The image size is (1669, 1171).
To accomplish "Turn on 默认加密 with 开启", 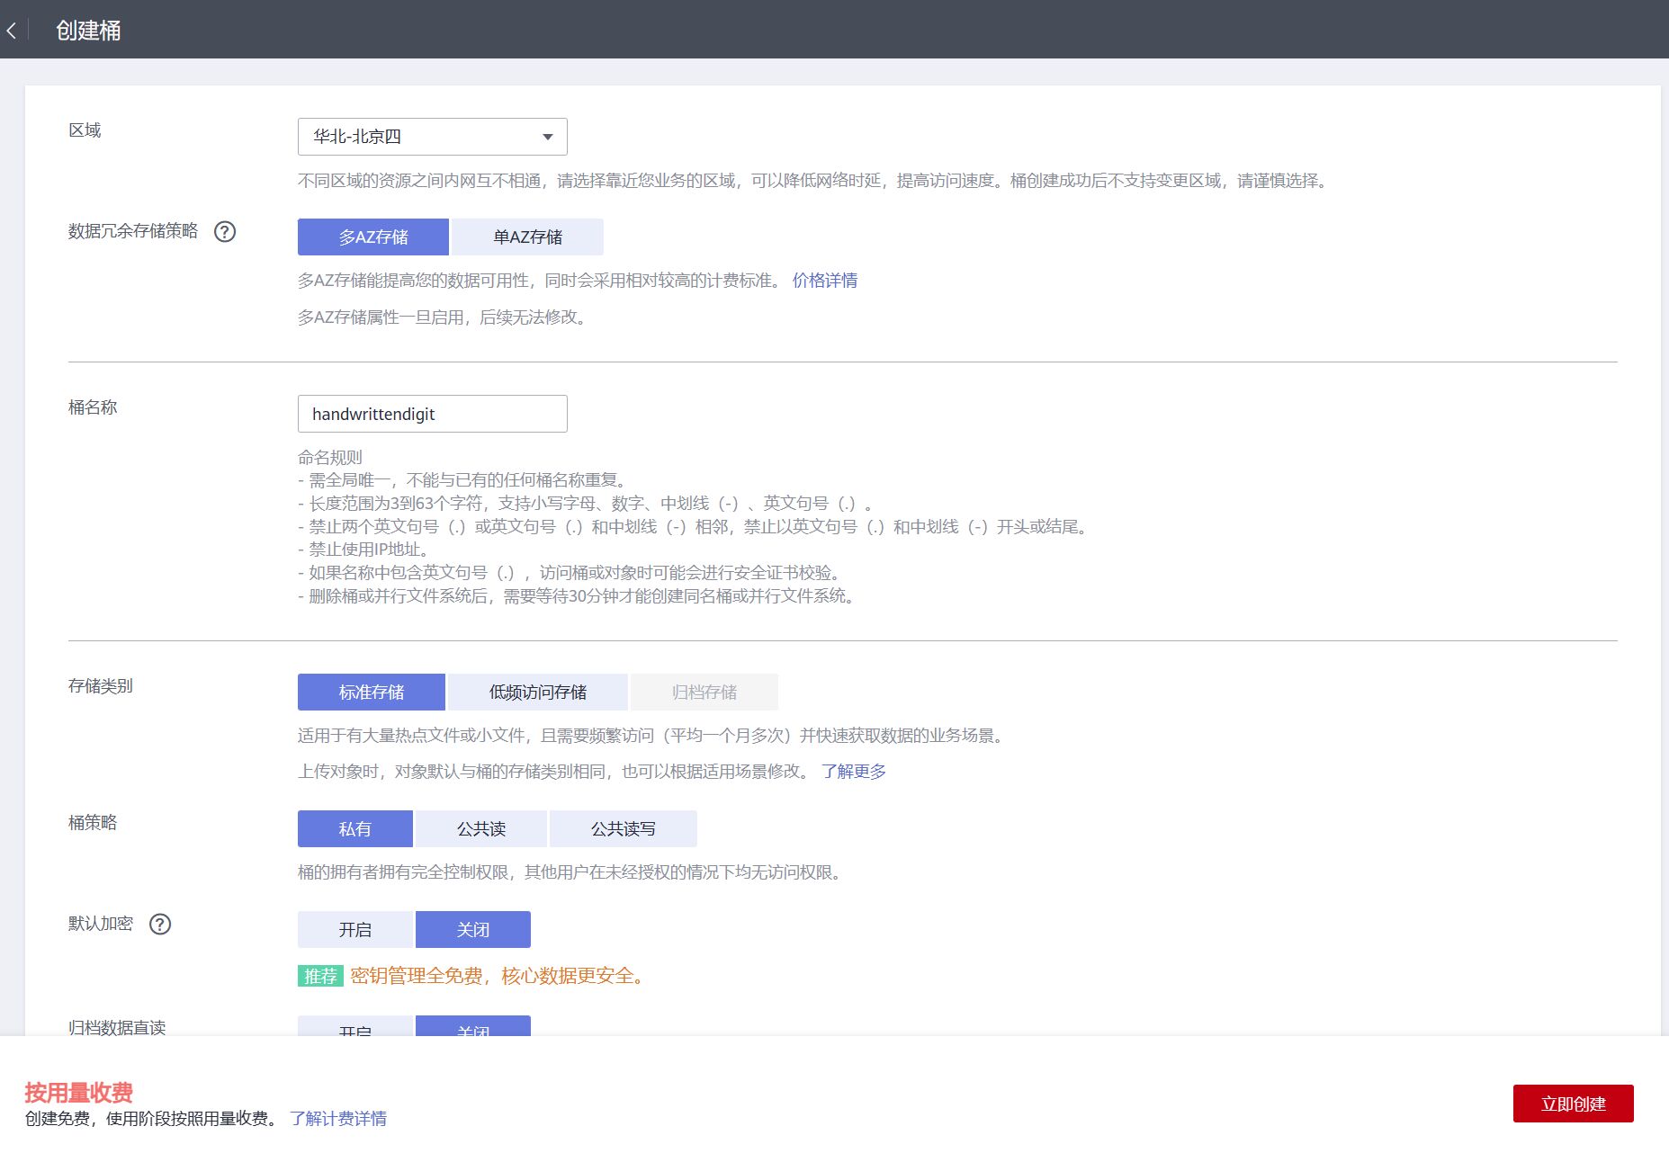I will point(355,930).
